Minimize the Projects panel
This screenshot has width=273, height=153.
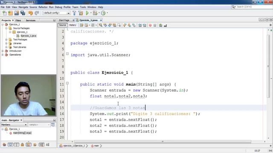(54, 20)
